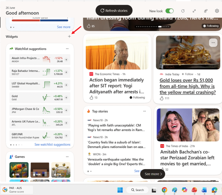This screenshot has width=222, height=195.
Task: Open Amitabh Bachchan's co-star Perizaad Zorabian article
Action: [x=187, y=158]
